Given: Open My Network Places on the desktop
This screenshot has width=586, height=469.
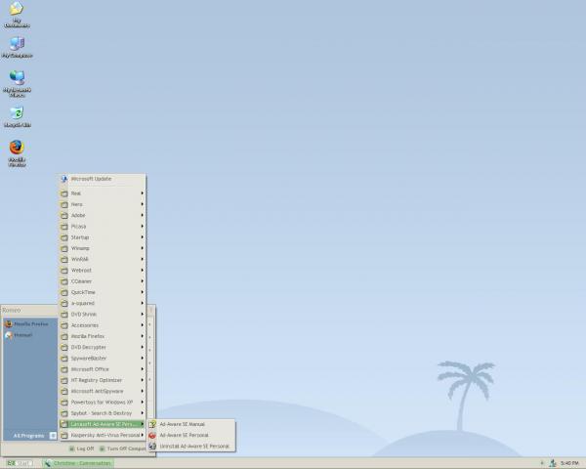Looking at the screenshot, I should coord(17,84).
